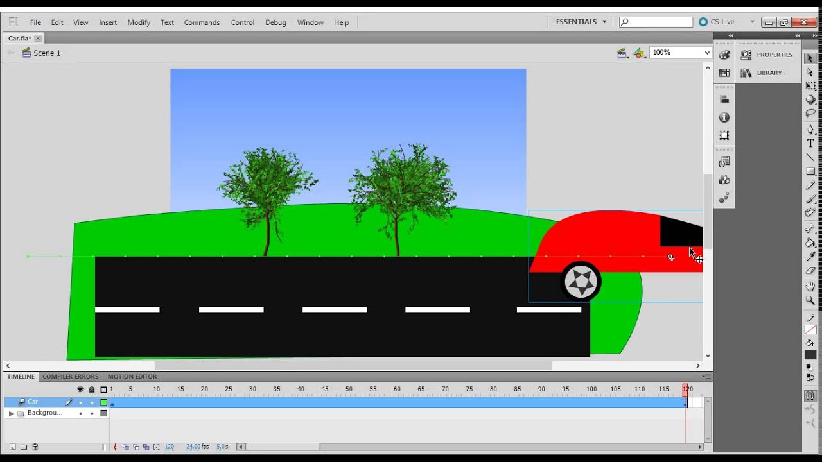Select the Lasso tool
This screenshot has height=462, width=822.
[x=810, y=114]
